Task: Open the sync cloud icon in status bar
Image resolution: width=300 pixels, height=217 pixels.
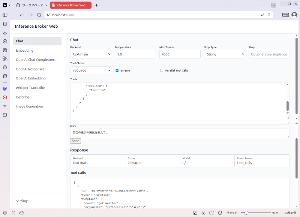Action: click(22, 213)
